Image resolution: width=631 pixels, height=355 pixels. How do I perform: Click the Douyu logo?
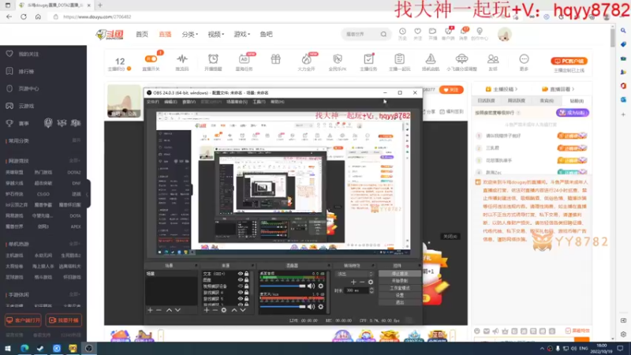point(110,35)
